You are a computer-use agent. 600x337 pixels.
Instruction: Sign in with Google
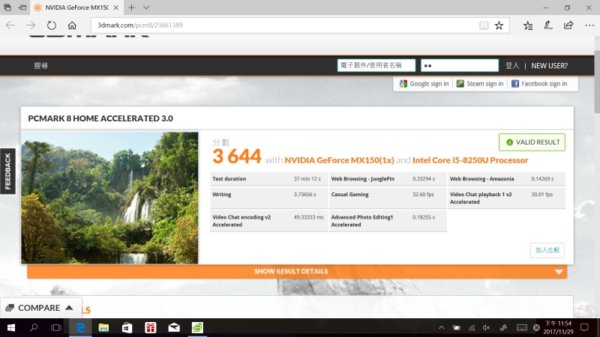point(424,84)
